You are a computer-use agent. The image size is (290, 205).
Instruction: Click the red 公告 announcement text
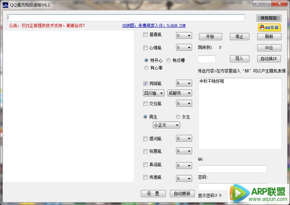[47, 26]
